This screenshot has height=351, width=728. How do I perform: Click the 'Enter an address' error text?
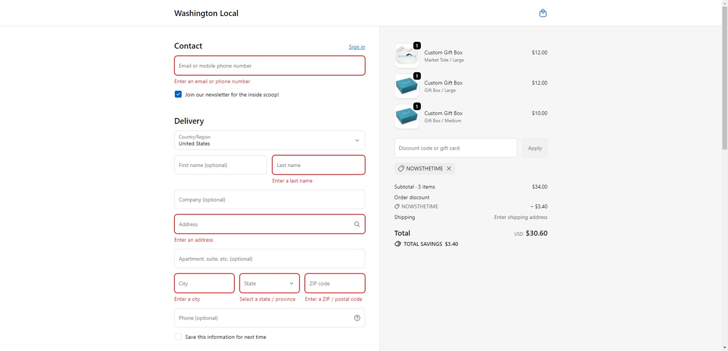[194, 240]
